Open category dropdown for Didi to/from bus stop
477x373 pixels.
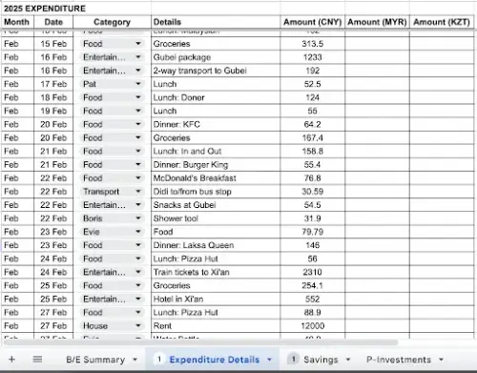pos(138,192)
